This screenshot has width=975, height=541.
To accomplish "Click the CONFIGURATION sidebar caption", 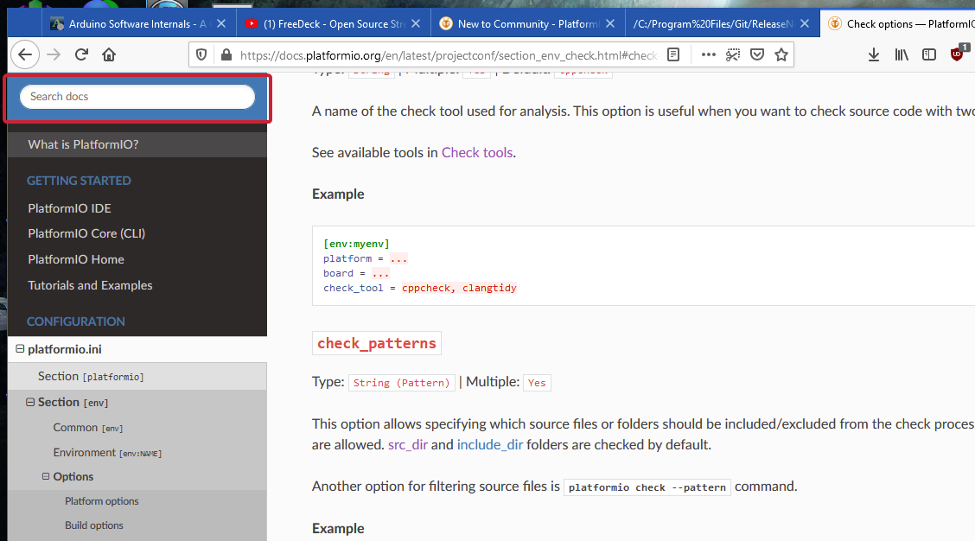I will (76, 321).
